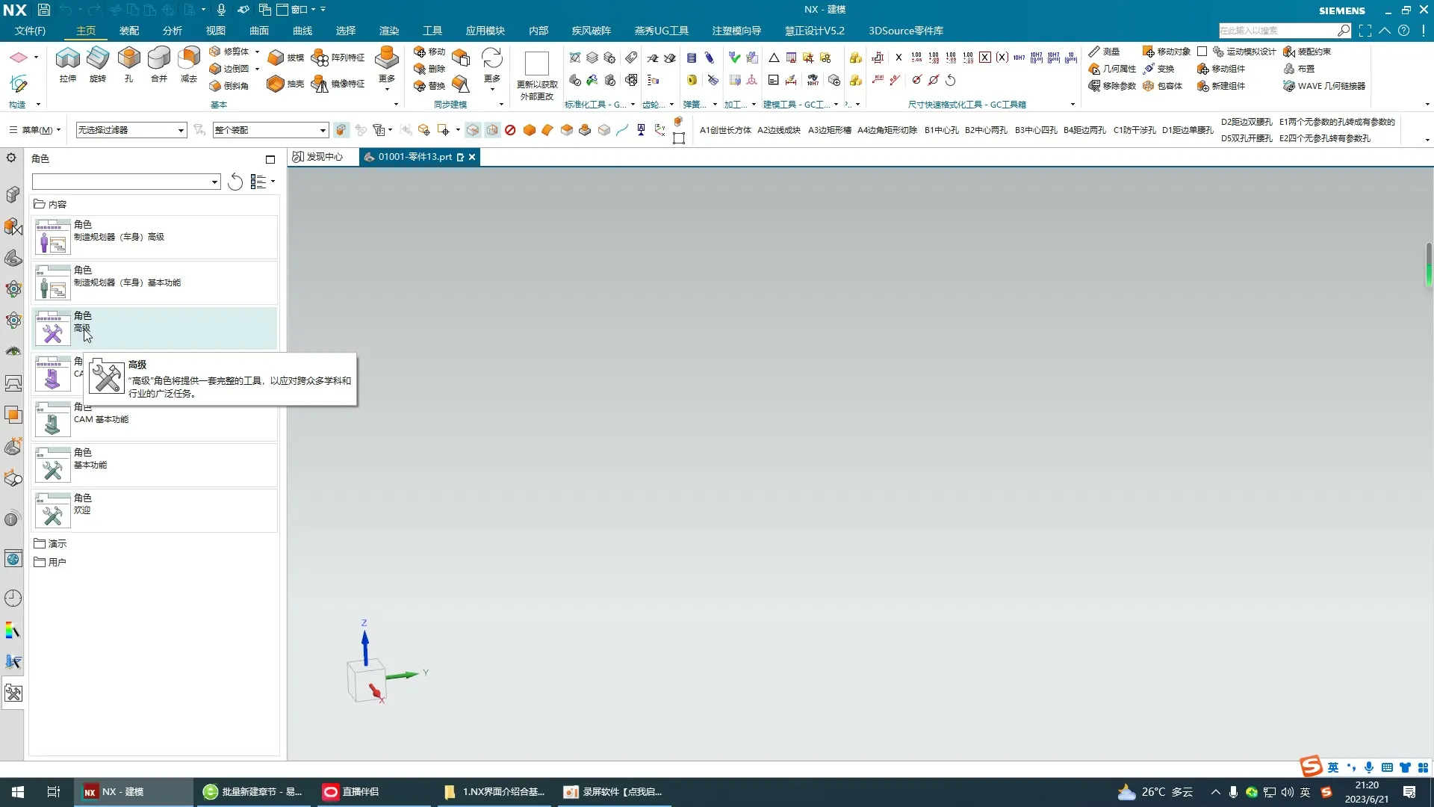1434x807 pixels.
Task: Tick the checkbox beside 移动对象
Action: click(x=1202, y=52)
